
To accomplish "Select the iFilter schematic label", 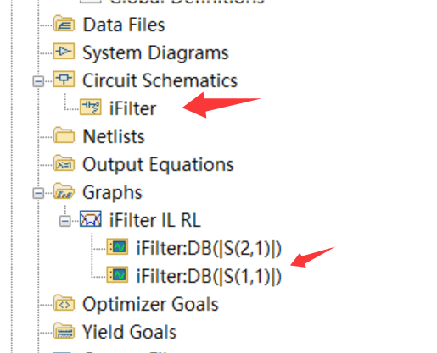I will pyautogui.click(x=132, y=108).
